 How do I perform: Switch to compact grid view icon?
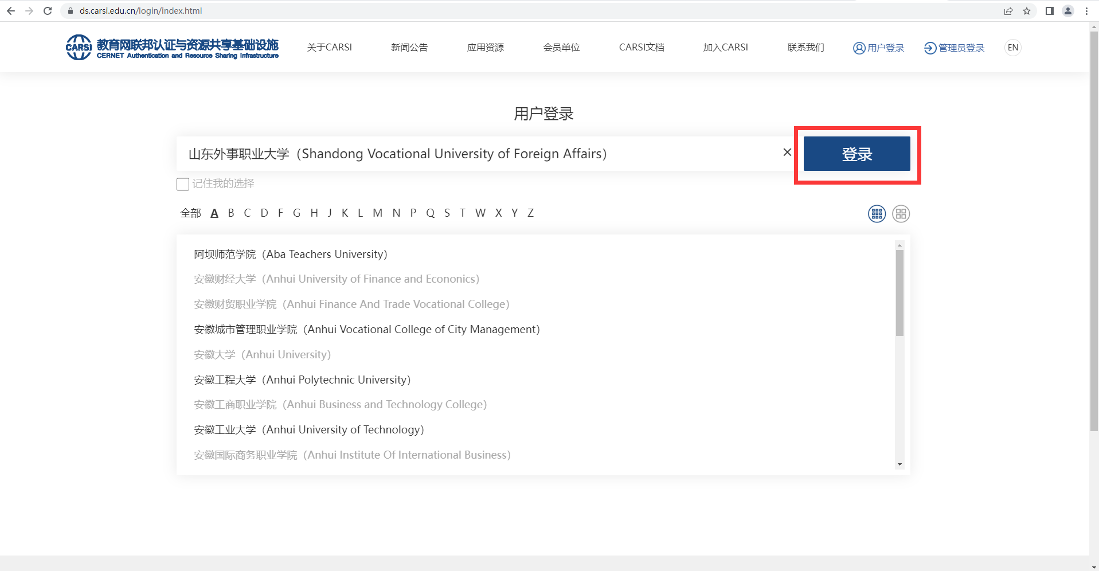click(x=877, y=214)
